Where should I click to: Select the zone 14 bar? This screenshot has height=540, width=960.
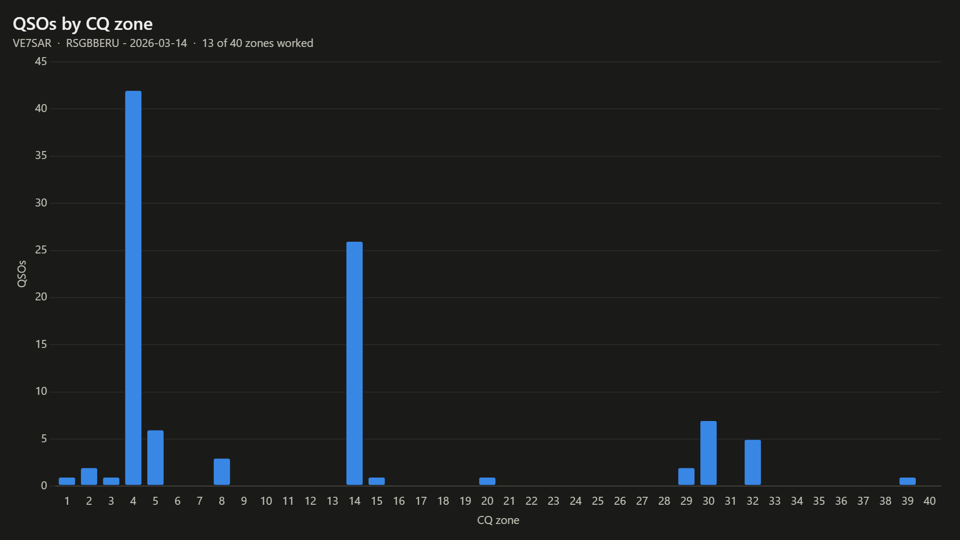354,363
